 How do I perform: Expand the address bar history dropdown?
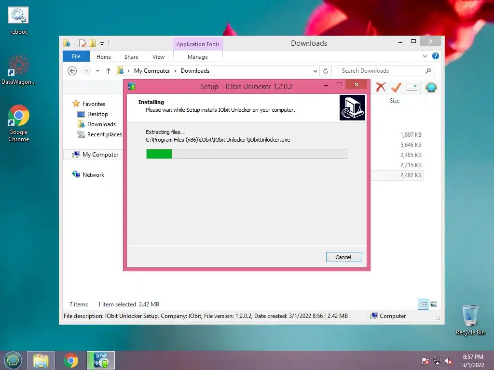(315, 71)
